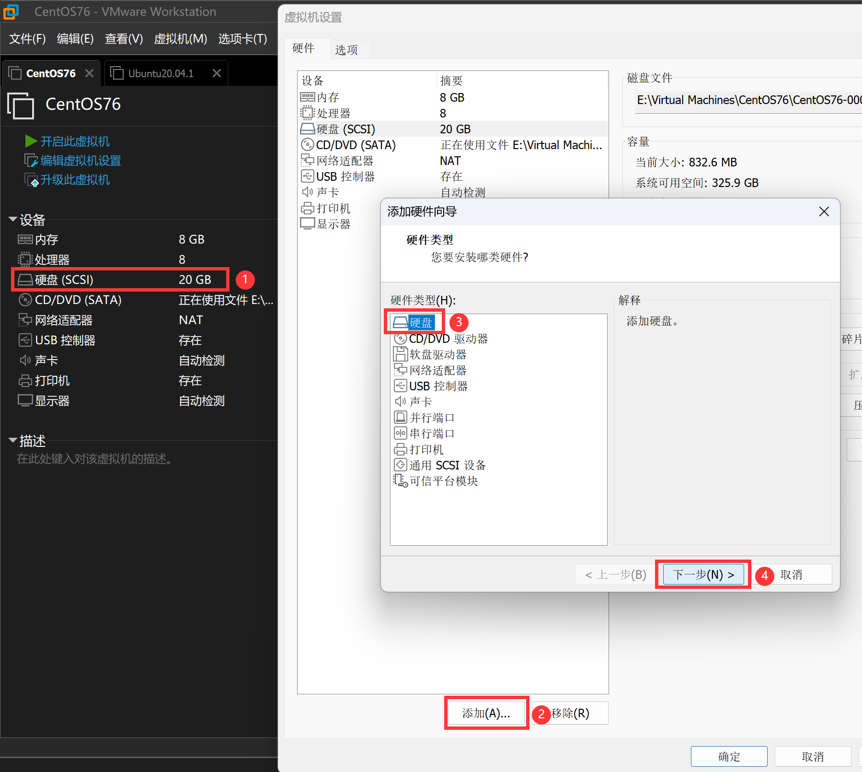Click network adapter icon in main window
Image resolution: width=862 pixels, height=772 pixels.
[25, 320]
